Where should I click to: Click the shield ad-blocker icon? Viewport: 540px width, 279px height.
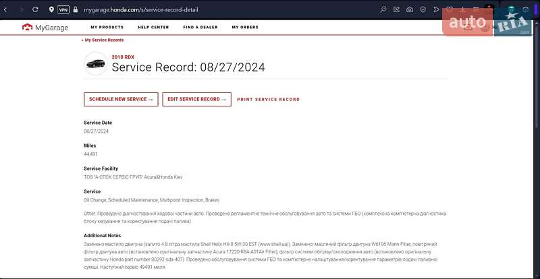[x=423, y=10]
